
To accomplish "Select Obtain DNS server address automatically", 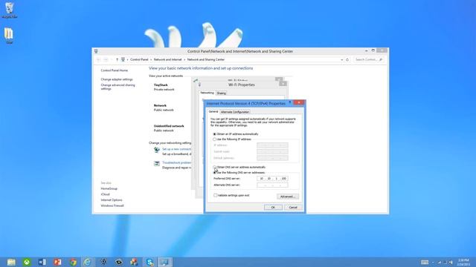I will coord(214,167).
